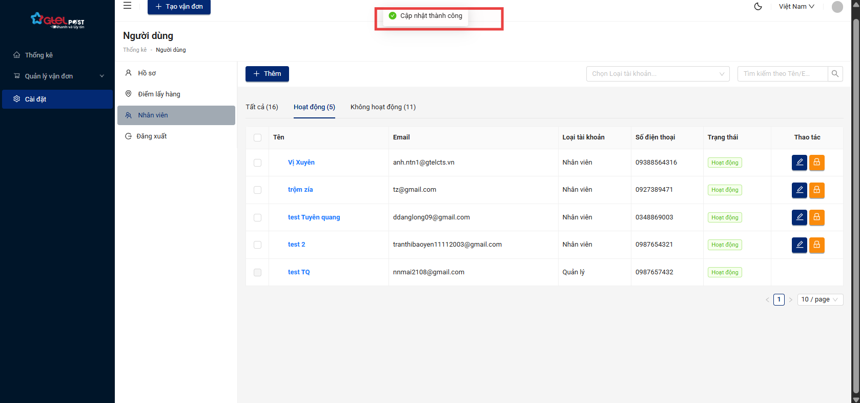This screenshot has width=860, height=403.
Task: Click the search magnifier icon
Action: pyautogui.click(x=835, y=74)
